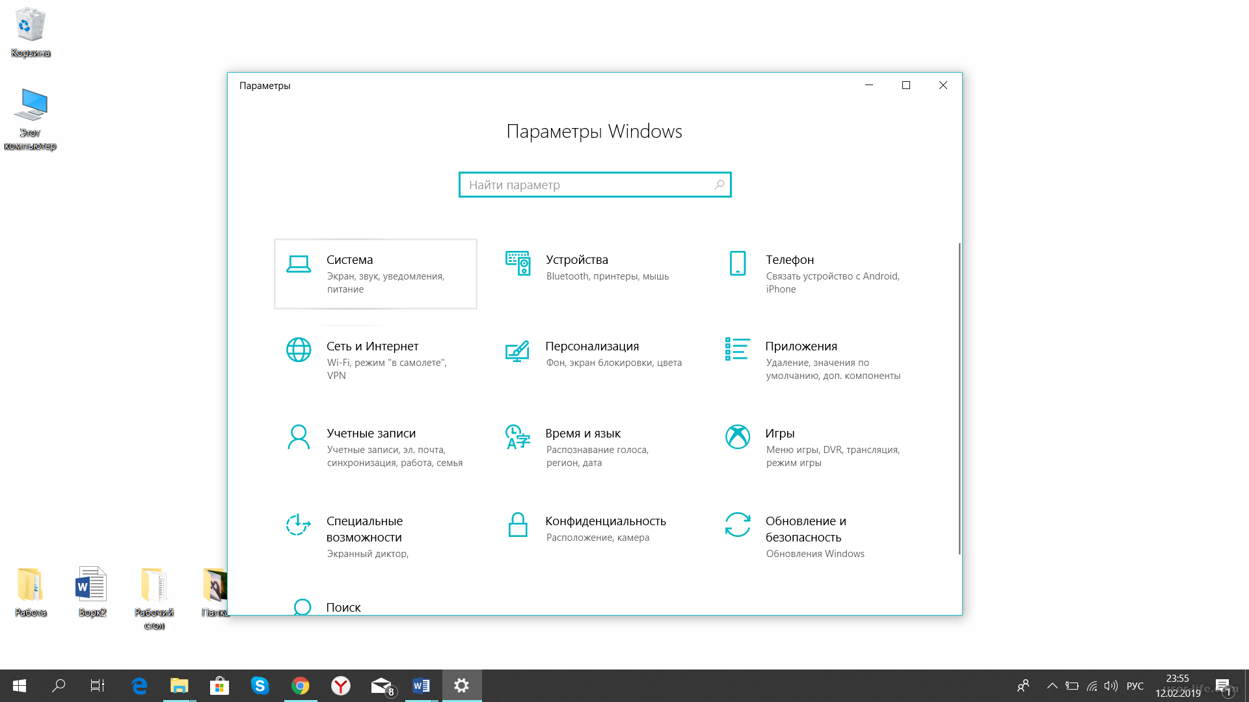Open the Приложения category title

801,346
